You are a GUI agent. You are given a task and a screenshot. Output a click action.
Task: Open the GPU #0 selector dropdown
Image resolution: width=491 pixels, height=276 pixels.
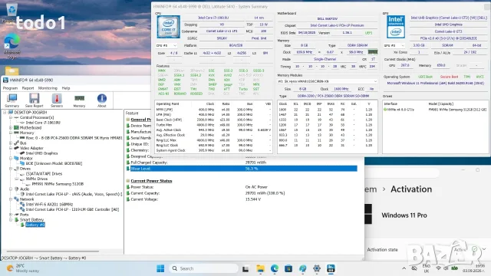394,45
